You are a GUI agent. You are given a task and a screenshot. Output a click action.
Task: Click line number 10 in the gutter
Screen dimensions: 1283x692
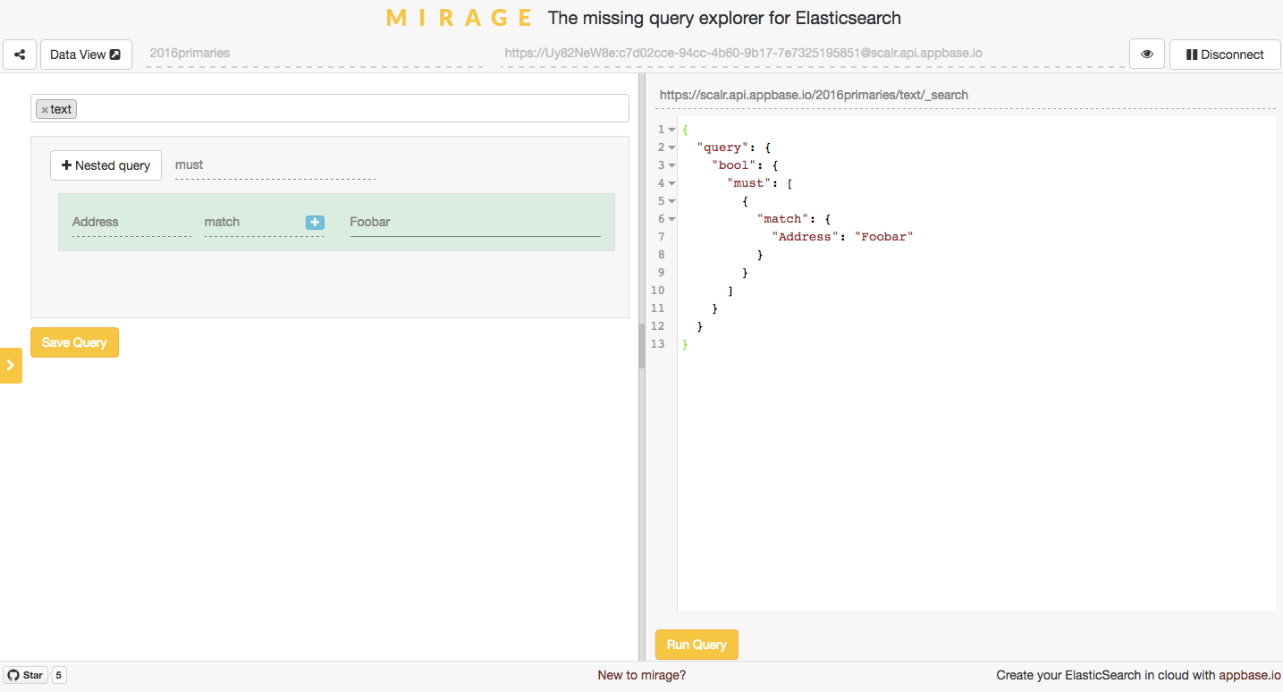point(658,291)
